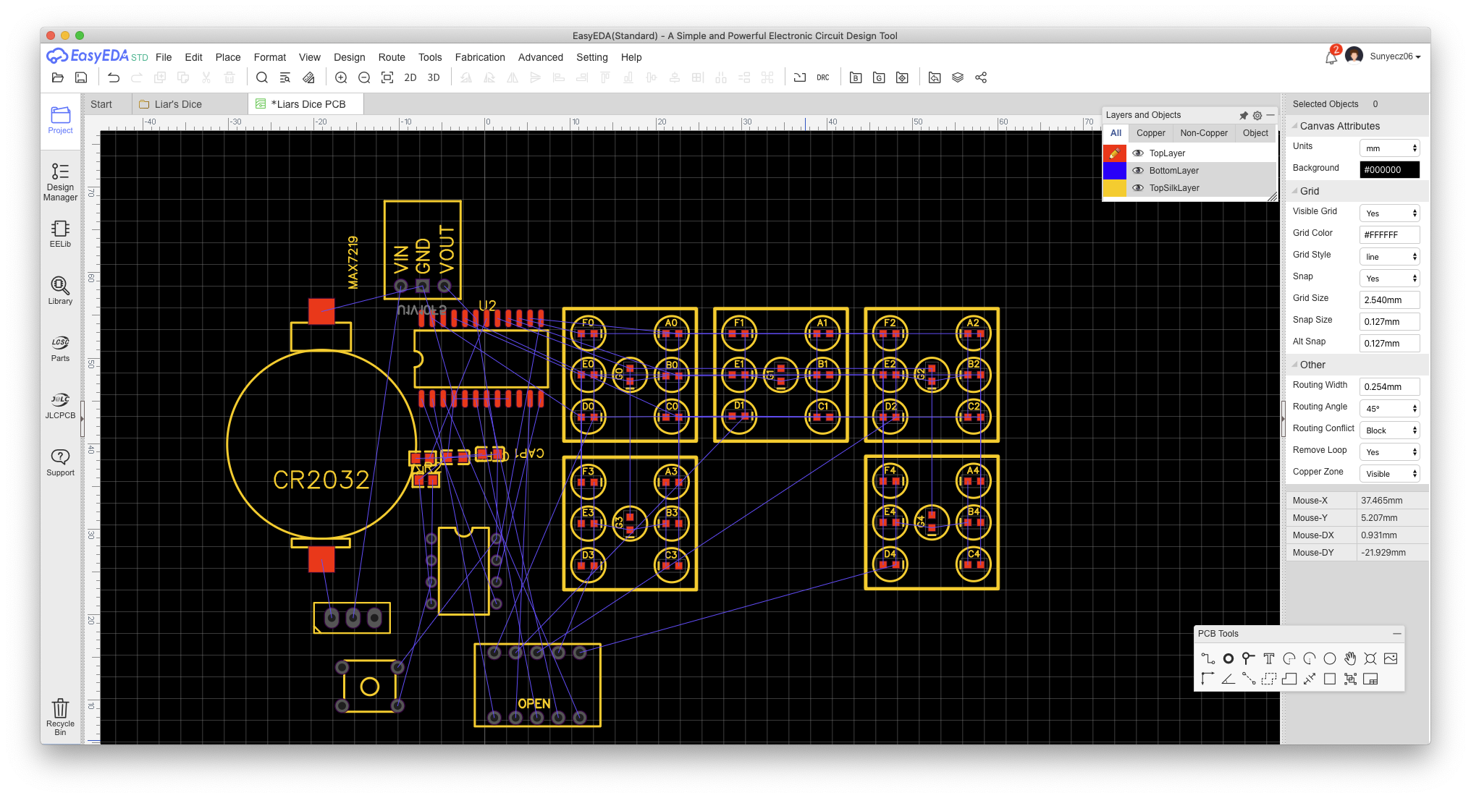Select the Copper layers tab
Screen dimensions: 1471x798
[1150, 133]
